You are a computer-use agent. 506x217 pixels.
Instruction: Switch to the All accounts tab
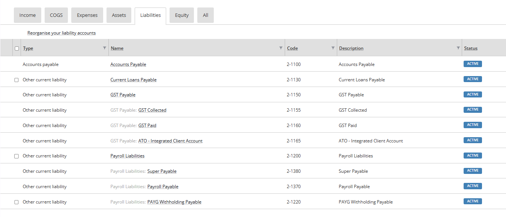(x=206, y=15)
